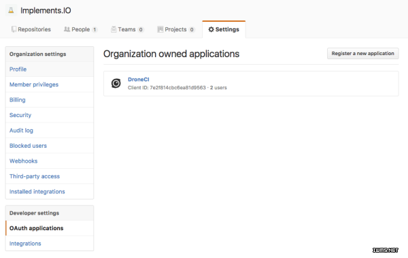Go to Webhooks settings
The image size is (408, 258).
coord(23,161)
